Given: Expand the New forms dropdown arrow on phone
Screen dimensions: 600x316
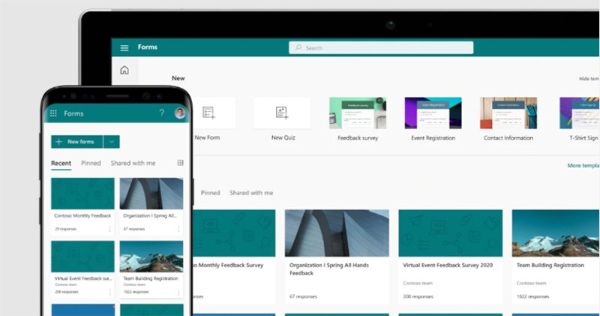Looking at the screenshot, I should point(111,142).
